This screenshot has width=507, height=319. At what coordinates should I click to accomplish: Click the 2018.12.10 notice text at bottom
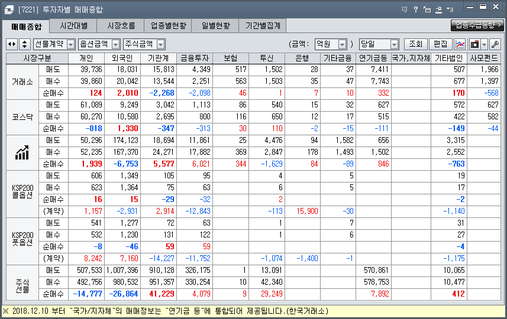coord(166,311)
